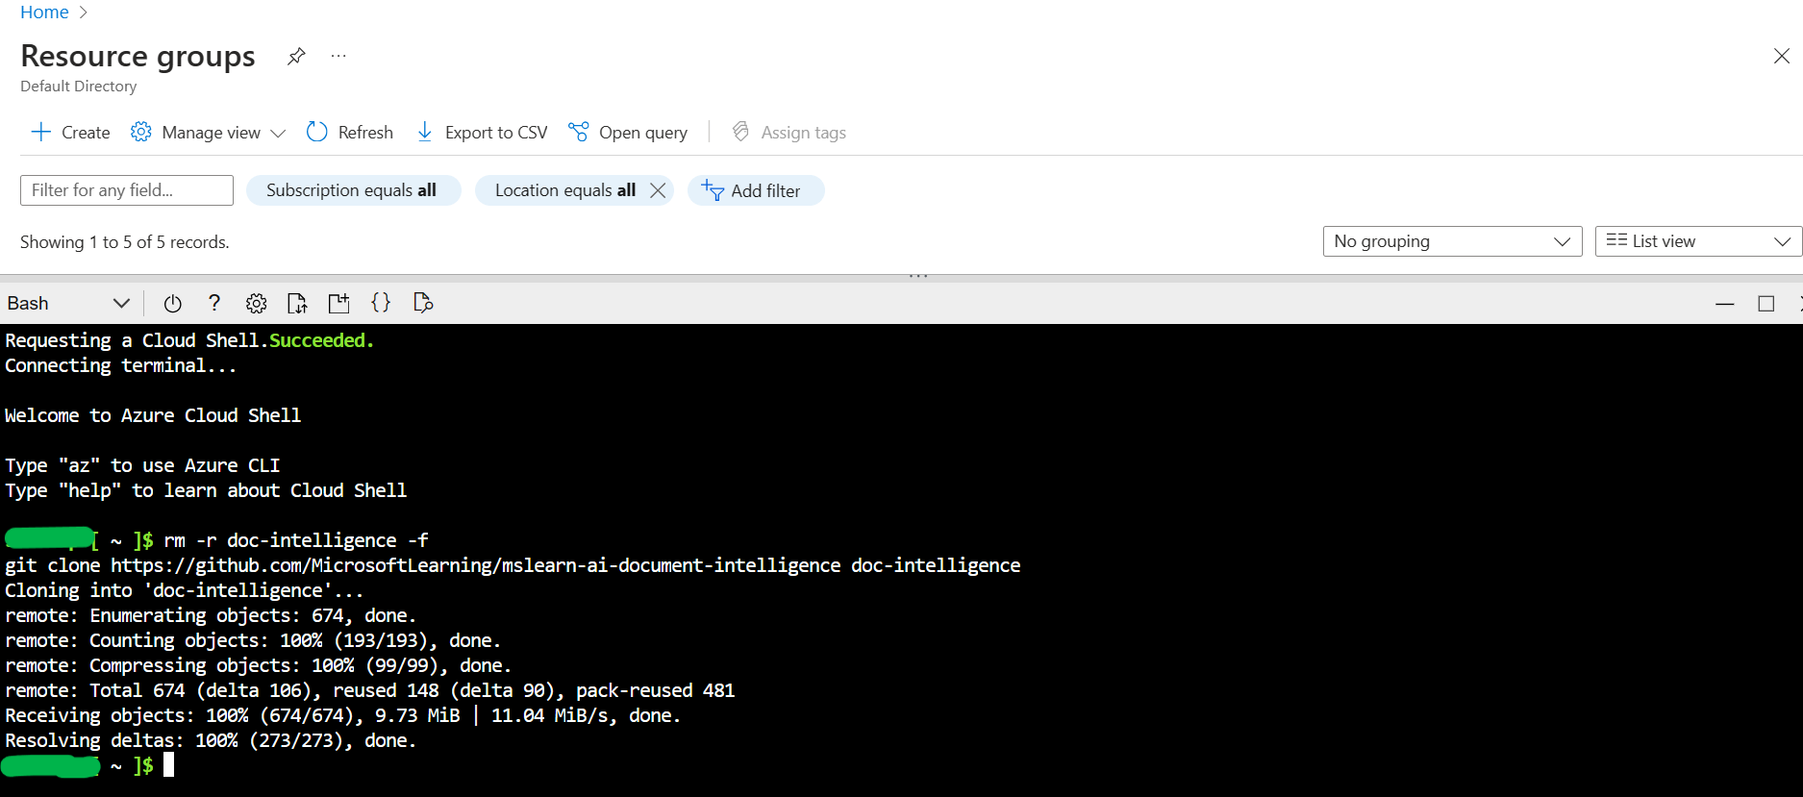The height and width of the screenshot is (797, 1803).
Task: Open Cloud Shell settings gear
Action: click(256, 304)
